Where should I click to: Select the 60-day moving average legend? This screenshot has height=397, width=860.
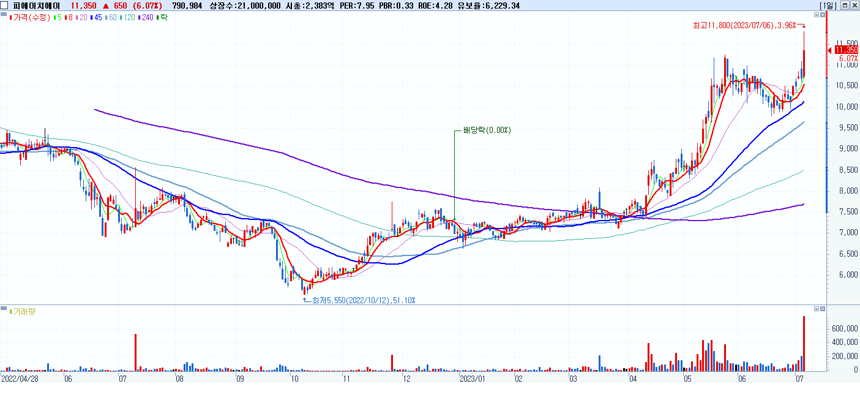pos(110,18)
